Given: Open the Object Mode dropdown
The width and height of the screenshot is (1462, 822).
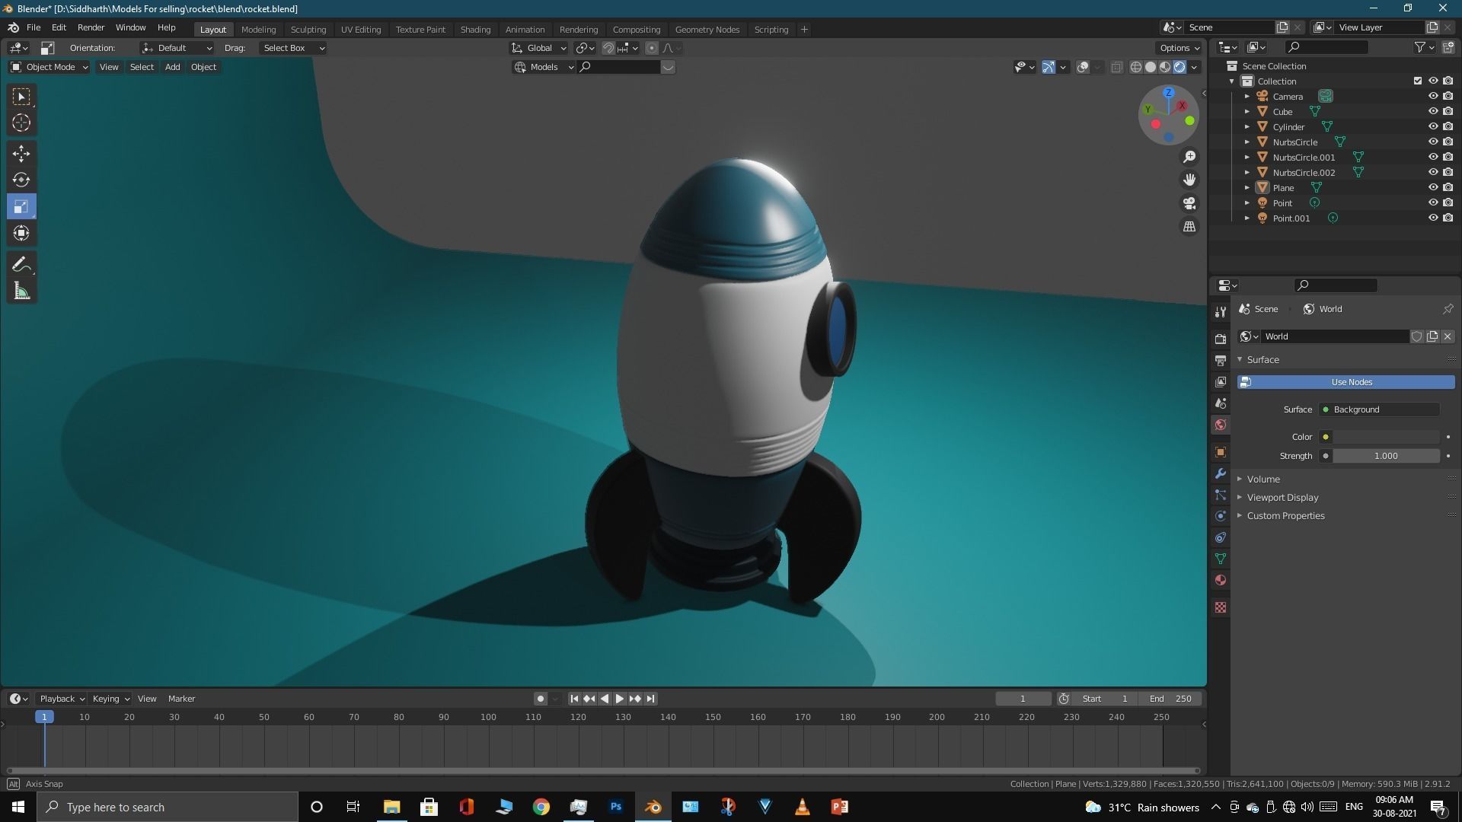Looking at the screenshot, I should pos(49,67).
